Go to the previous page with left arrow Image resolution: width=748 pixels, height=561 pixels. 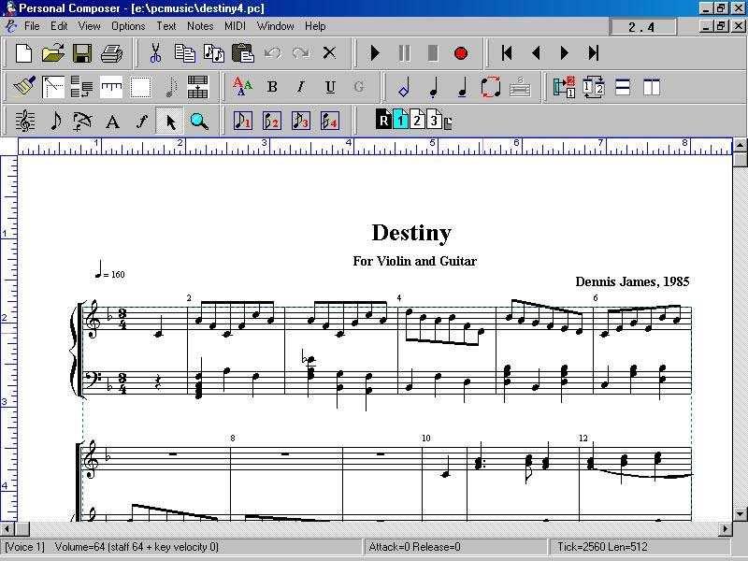coord(536,53)
